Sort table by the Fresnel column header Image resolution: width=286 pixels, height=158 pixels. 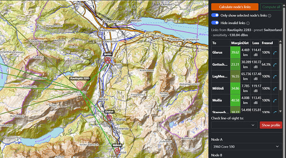pos(267,43)
